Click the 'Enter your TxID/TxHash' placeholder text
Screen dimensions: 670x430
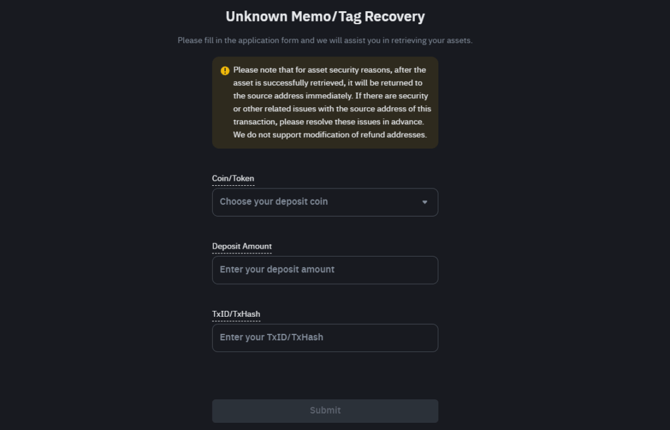[272, 337]
